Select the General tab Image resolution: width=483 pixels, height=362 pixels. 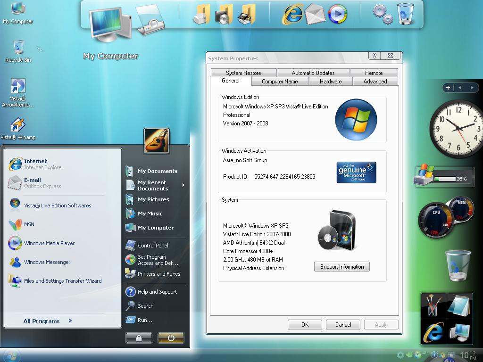point(230,81)
